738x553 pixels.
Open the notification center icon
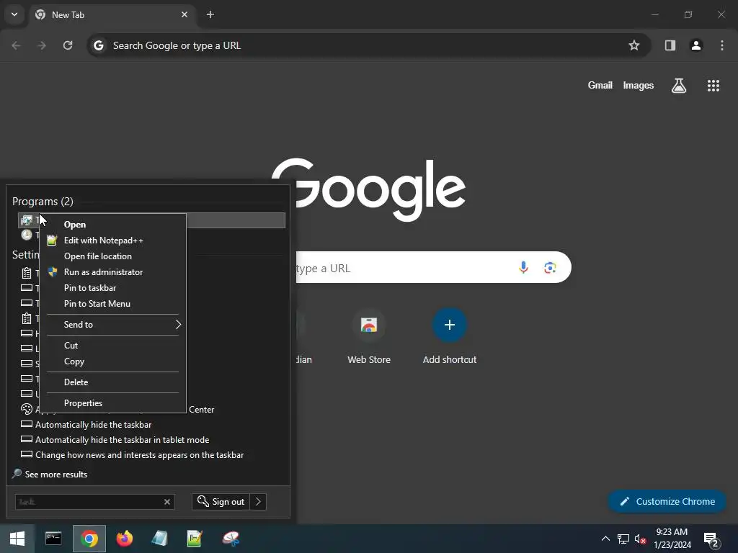click(711, 540)
